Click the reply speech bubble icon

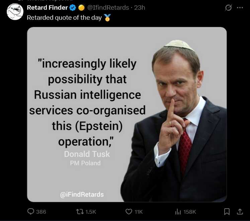(31, 212)
